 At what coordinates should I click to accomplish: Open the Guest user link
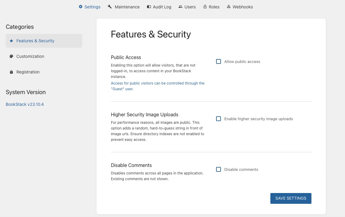point(158,86)
